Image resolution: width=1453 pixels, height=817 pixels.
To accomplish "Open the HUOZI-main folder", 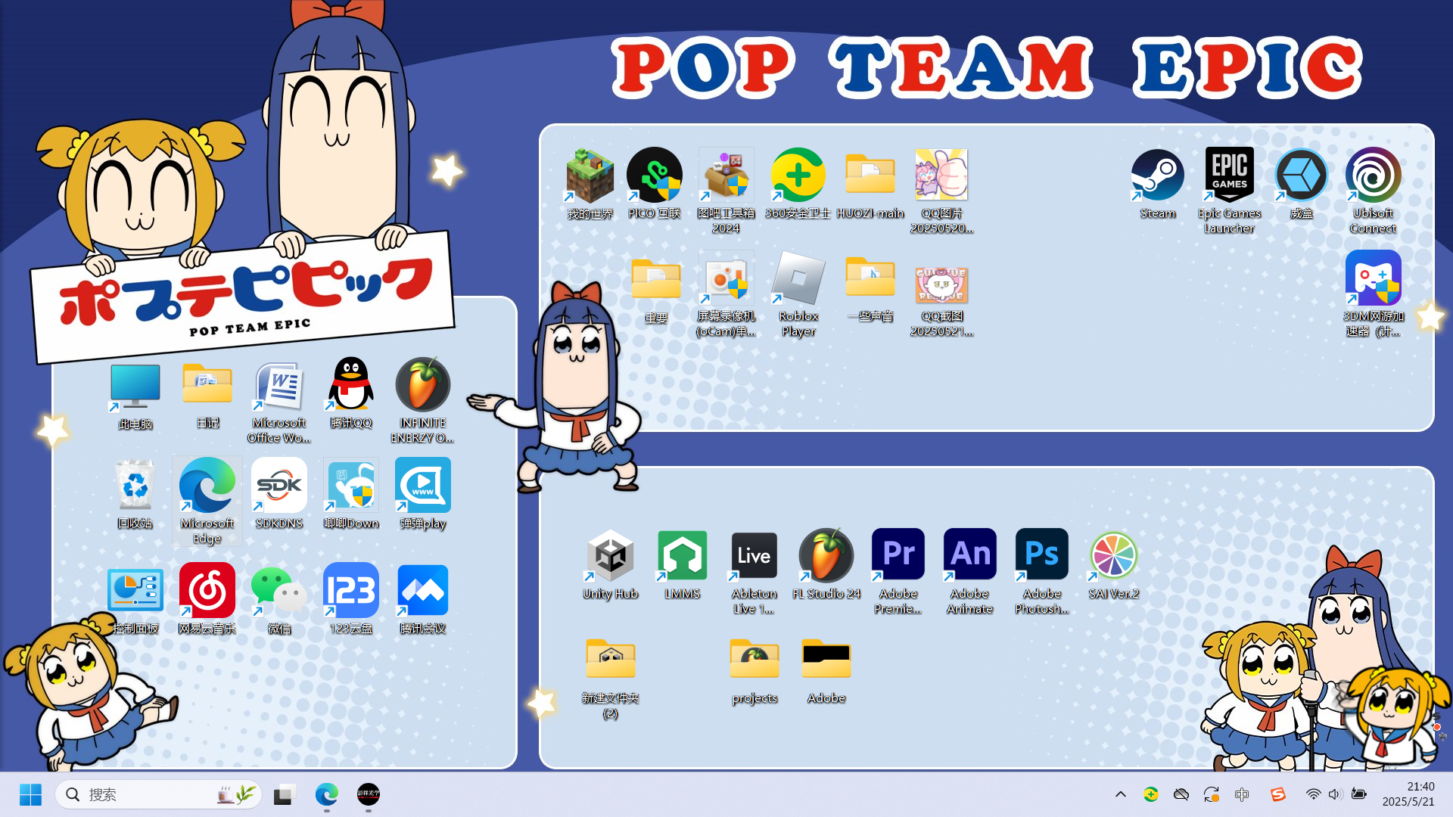I will coord(870,184).
